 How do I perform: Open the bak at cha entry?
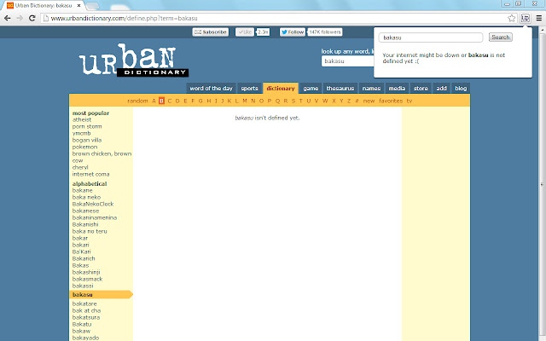86,310
